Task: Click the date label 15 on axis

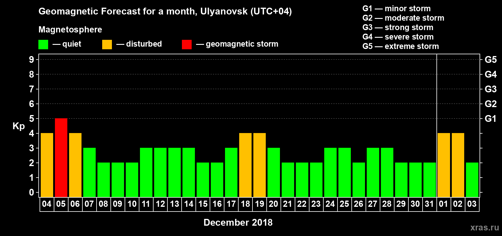Action: [203, 204]
